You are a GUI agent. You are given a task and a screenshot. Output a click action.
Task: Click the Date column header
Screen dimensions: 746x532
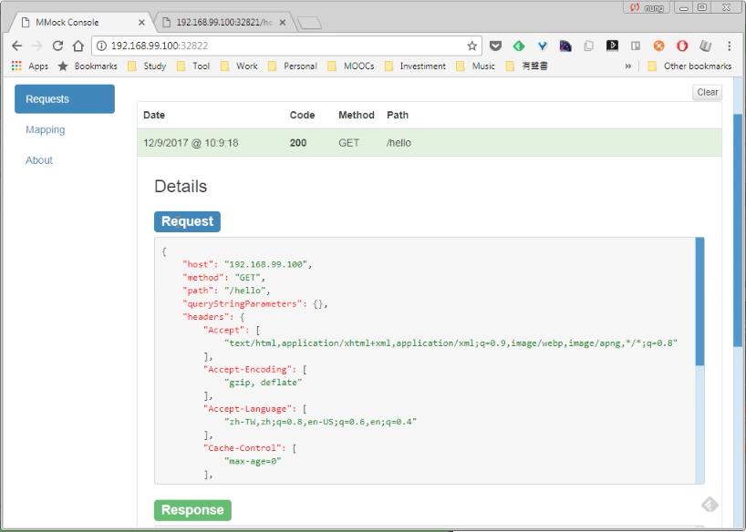tap(154, 115)
